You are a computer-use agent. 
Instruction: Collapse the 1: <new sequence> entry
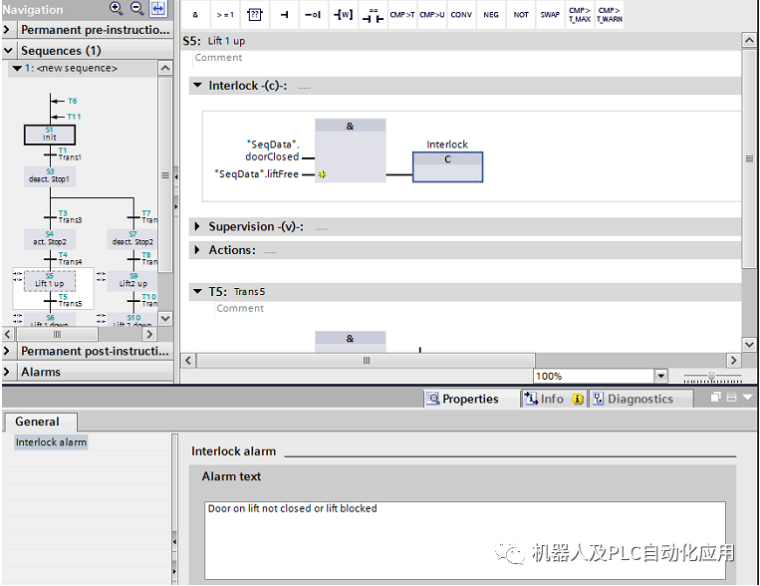click(x=17, y=69)
